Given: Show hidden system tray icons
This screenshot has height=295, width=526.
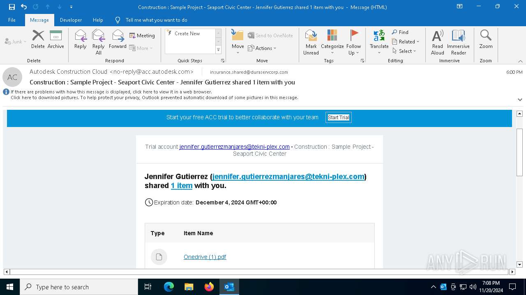Looking at the screenshot, I should [x=434, y=287].
